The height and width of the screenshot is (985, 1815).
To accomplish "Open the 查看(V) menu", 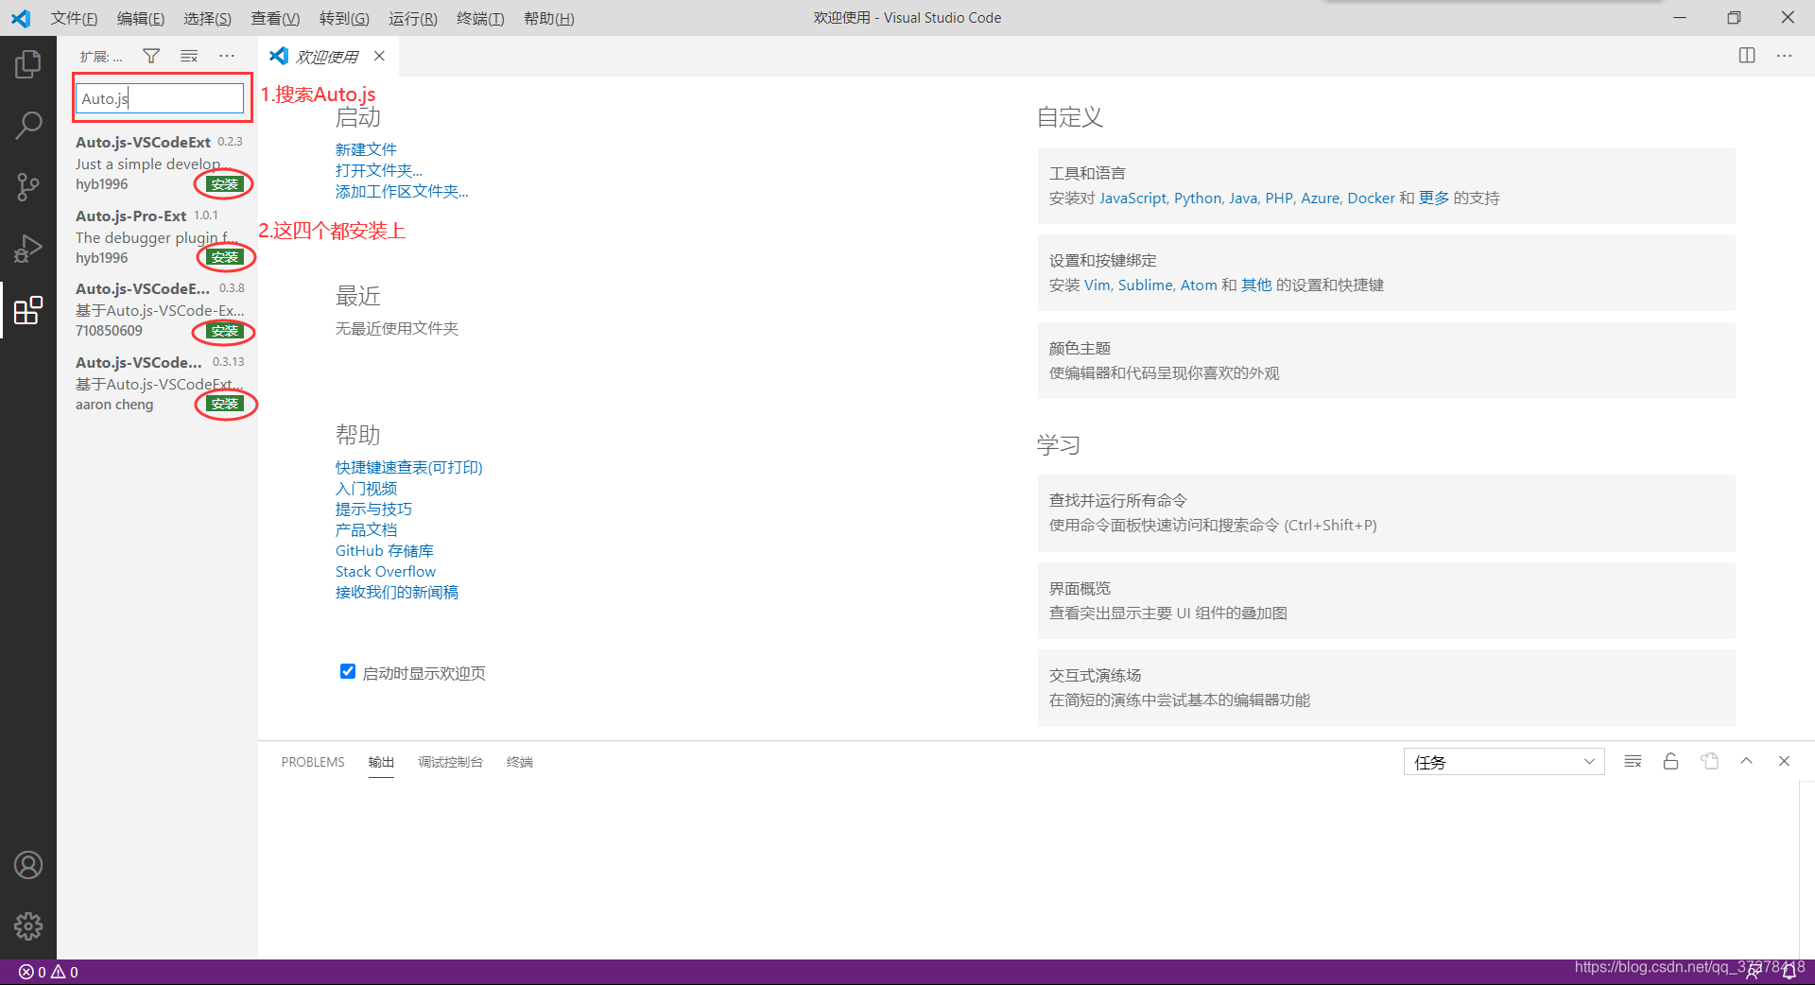I will (275, 18).
